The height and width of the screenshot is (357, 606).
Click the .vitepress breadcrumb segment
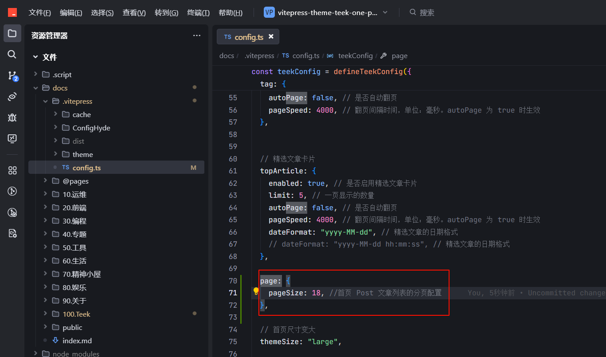259,56
